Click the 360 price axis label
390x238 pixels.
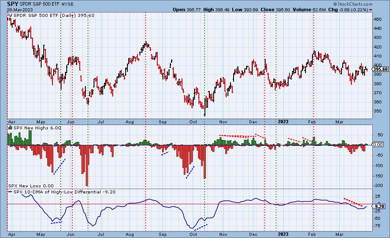tap(377, 102)
